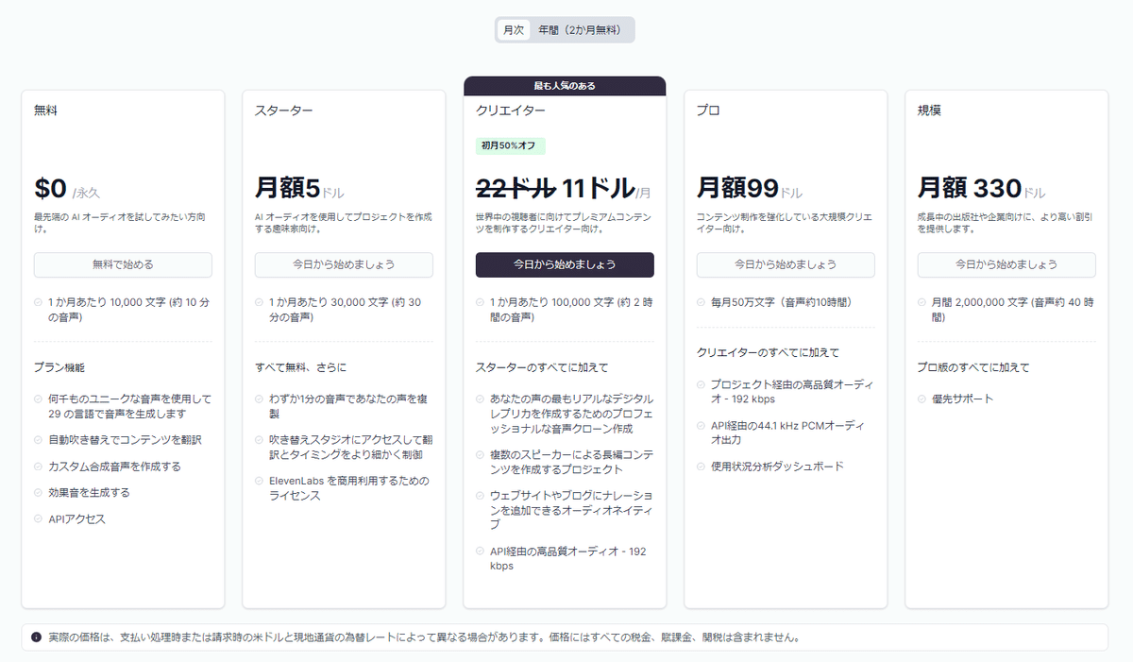Click the クリエイター plan title
1133x662 pixels.
click(x=511, y=110)
